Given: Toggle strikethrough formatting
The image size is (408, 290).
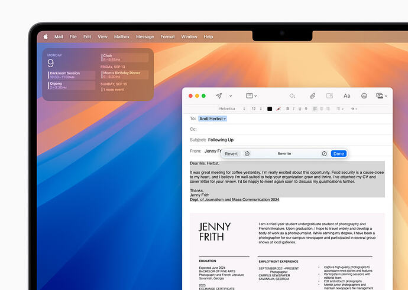Looking at the screenshot, I should (306, 108).
